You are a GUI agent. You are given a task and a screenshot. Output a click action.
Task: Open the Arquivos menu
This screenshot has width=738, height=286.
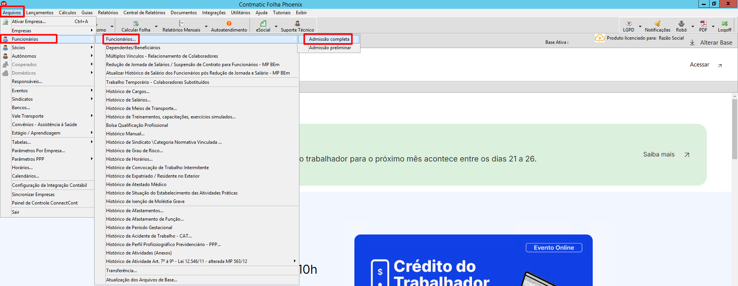click(x=12, y=13)
